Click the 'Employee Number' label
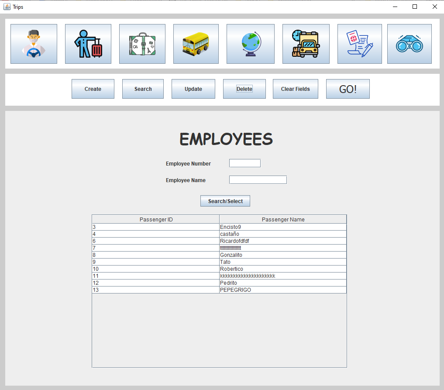The height and width of the screenshot is (390, 444). (188, 164)
